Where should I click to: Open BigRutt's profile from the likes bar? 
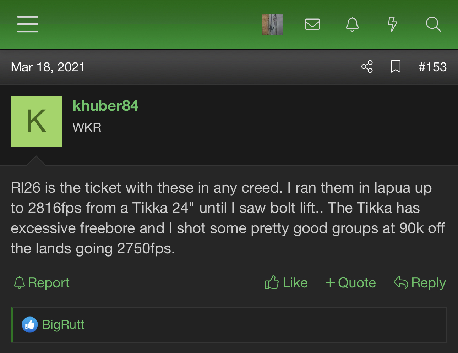(63, 325)
